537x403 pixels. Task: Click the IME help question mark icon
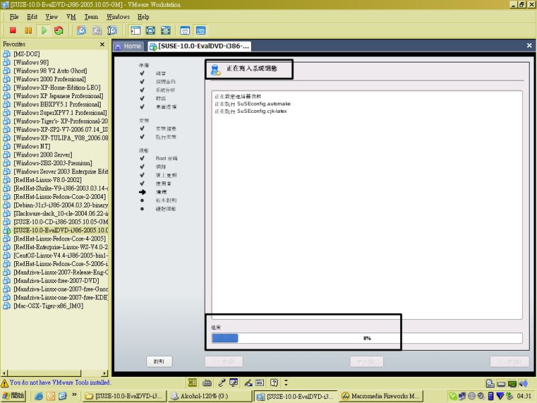274,382
